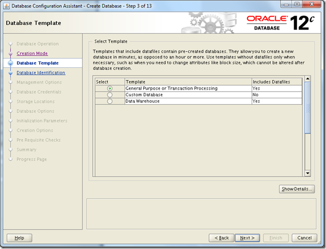The width and height of the screenshot is (326, 249).
Task: Cancel the database creation wizard
Action: [304, 238]
